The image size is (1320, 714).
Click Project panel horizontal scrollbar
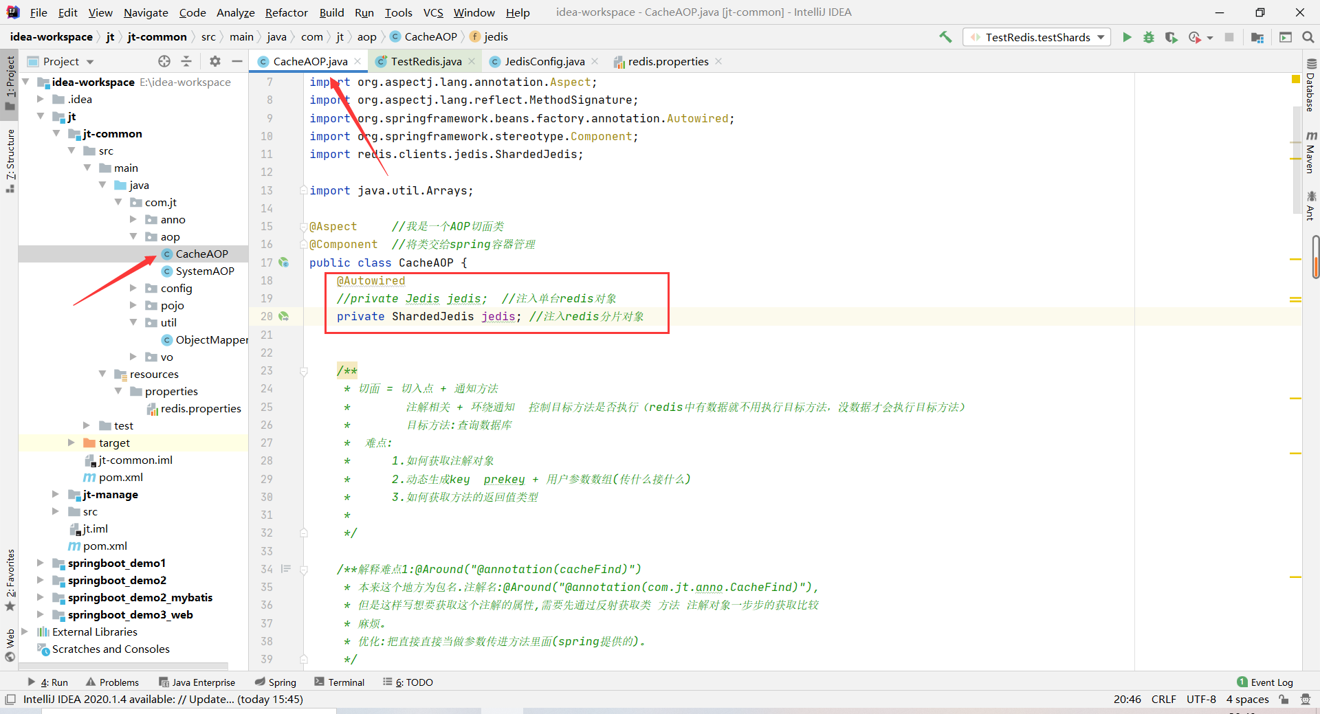124,666
